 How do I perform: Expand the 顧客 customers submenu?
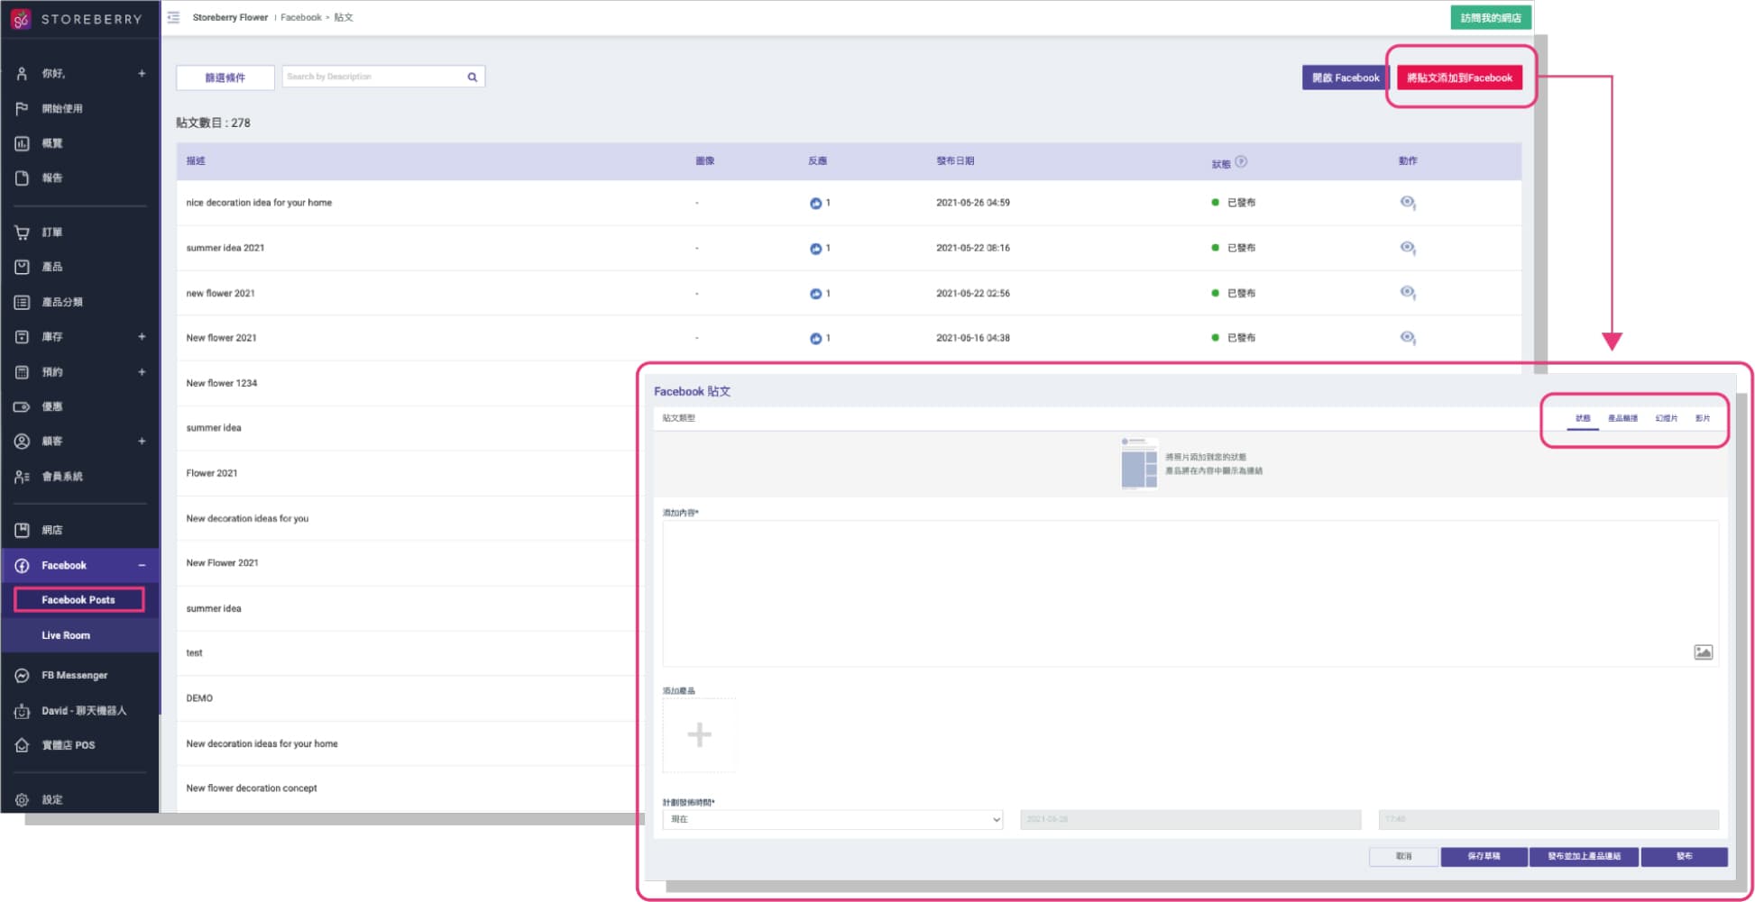pyautogui.click(x=142, y=442)
